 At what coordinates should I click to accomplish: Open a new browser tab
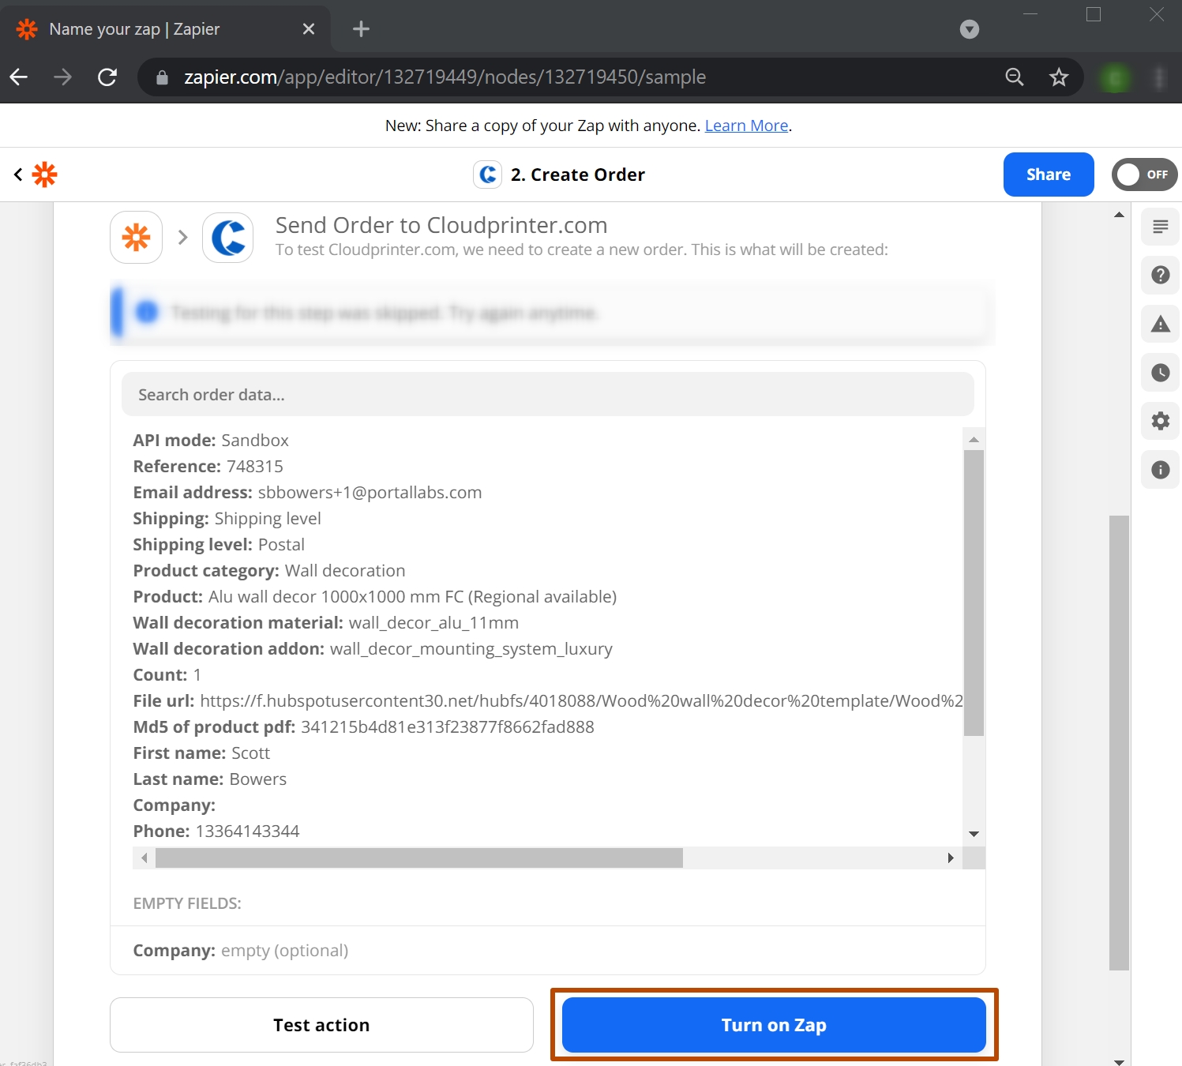(x=361, y=29)
